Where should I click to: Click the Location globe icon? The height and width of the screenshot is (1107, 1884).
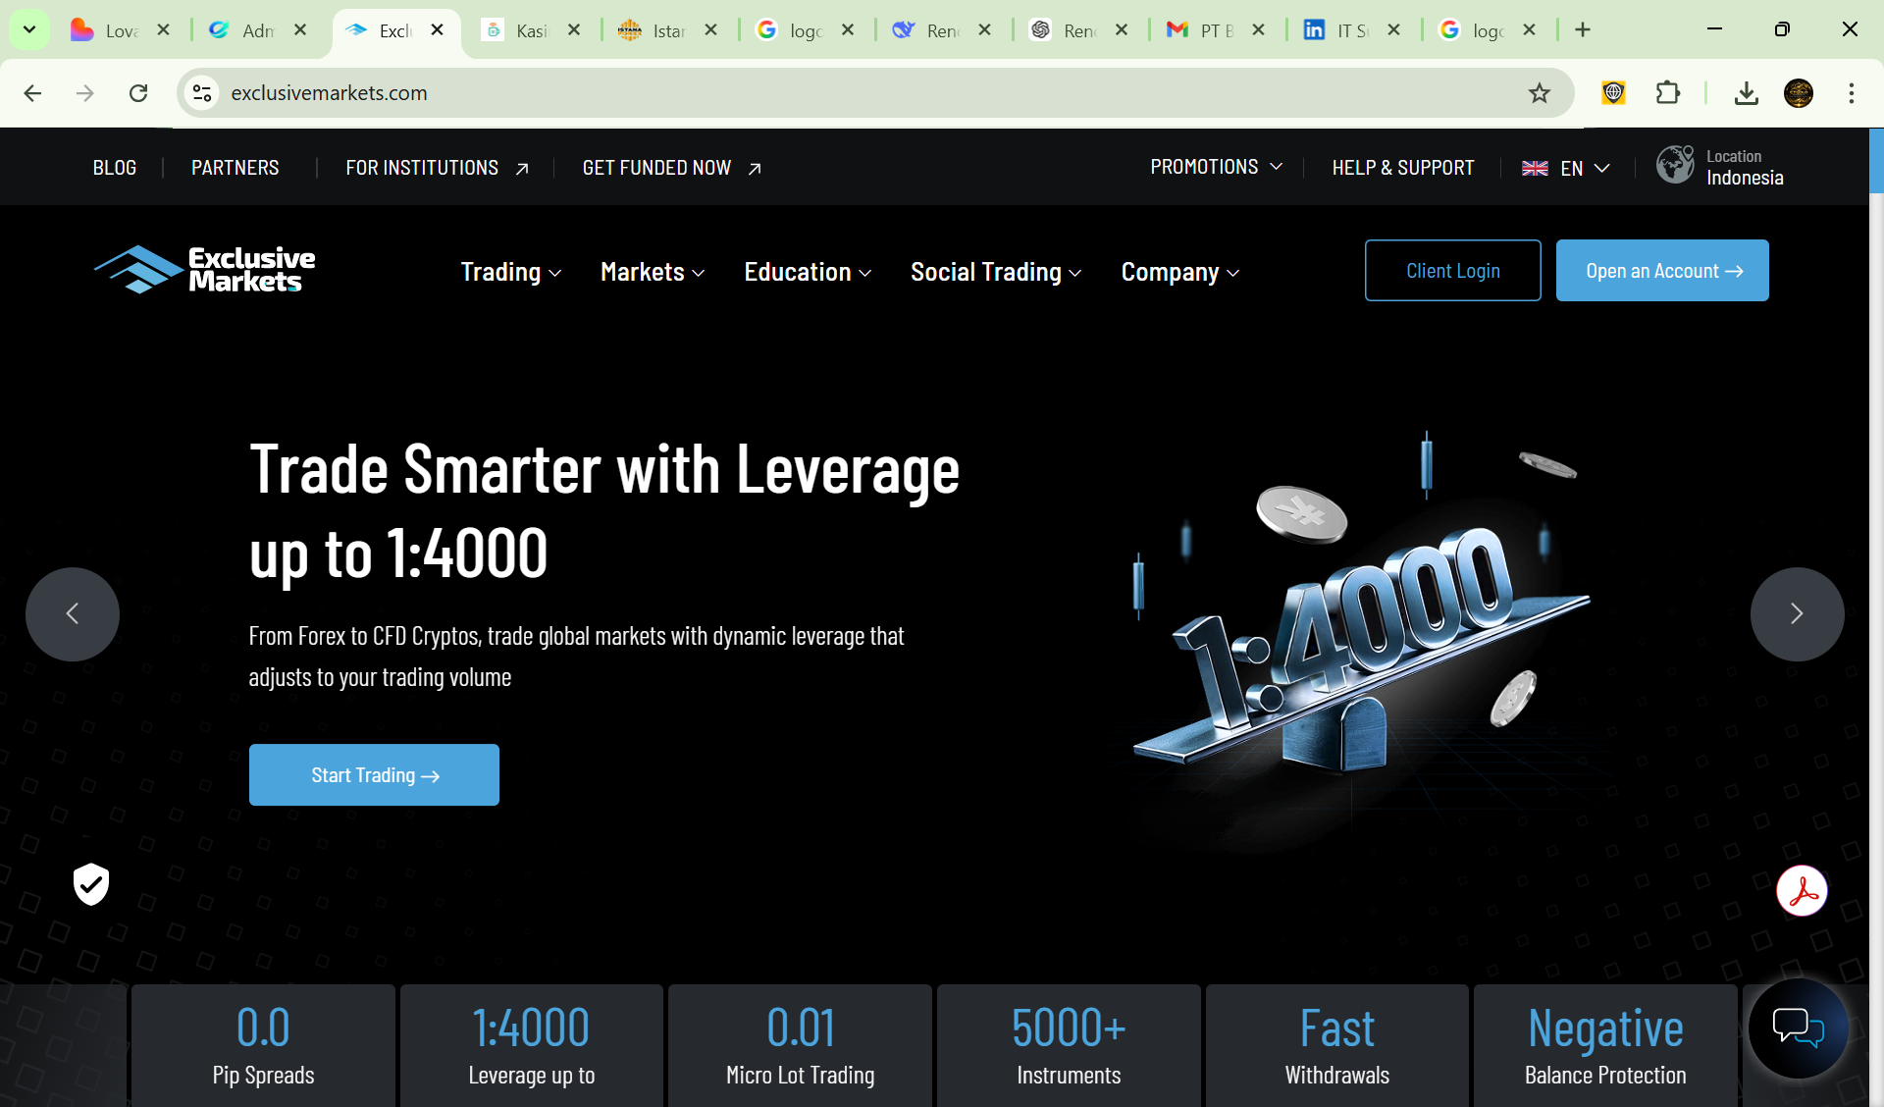coord(1675,165)
